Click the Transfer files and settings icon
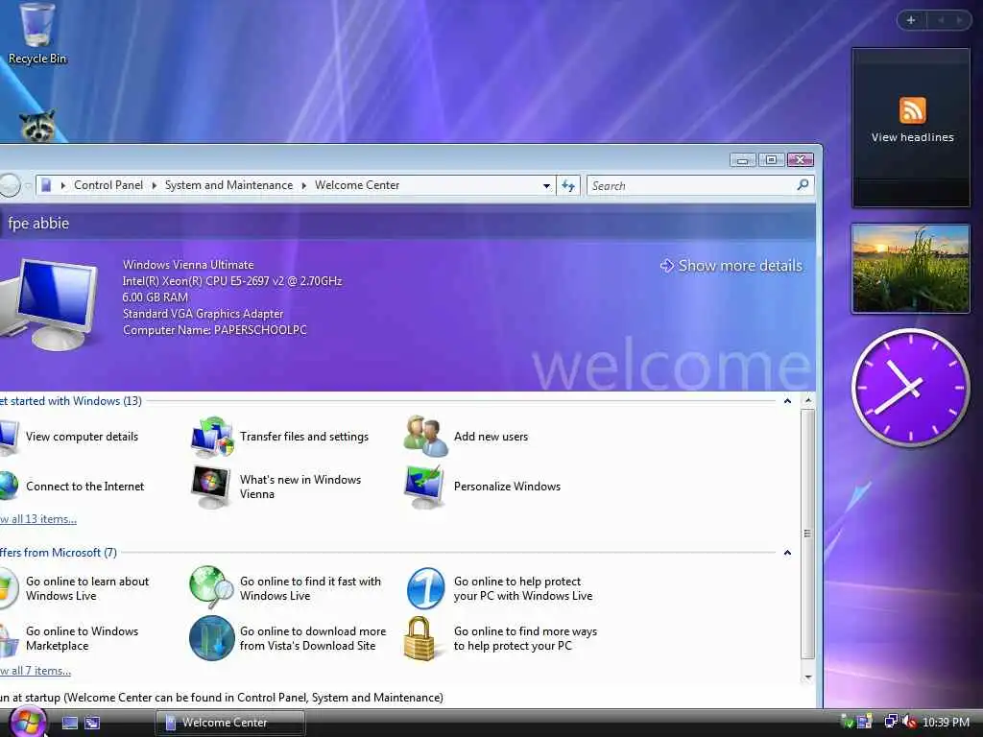Image resolution: width=983 pixels, height=737 pixels. pyautogui.click(x=212, y=437)
